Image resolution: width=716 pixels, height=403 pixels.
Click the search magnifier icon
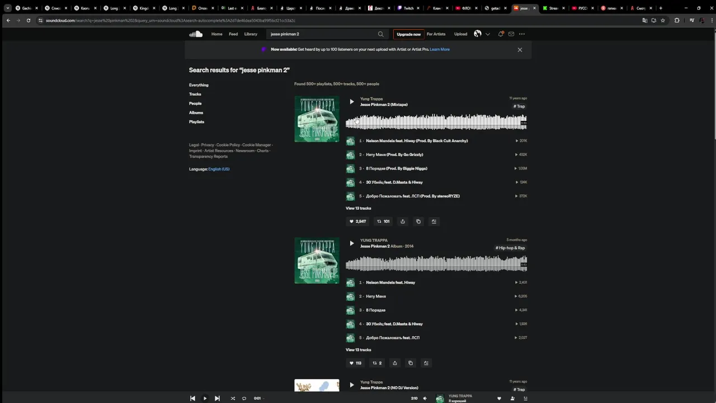[381, 34]
